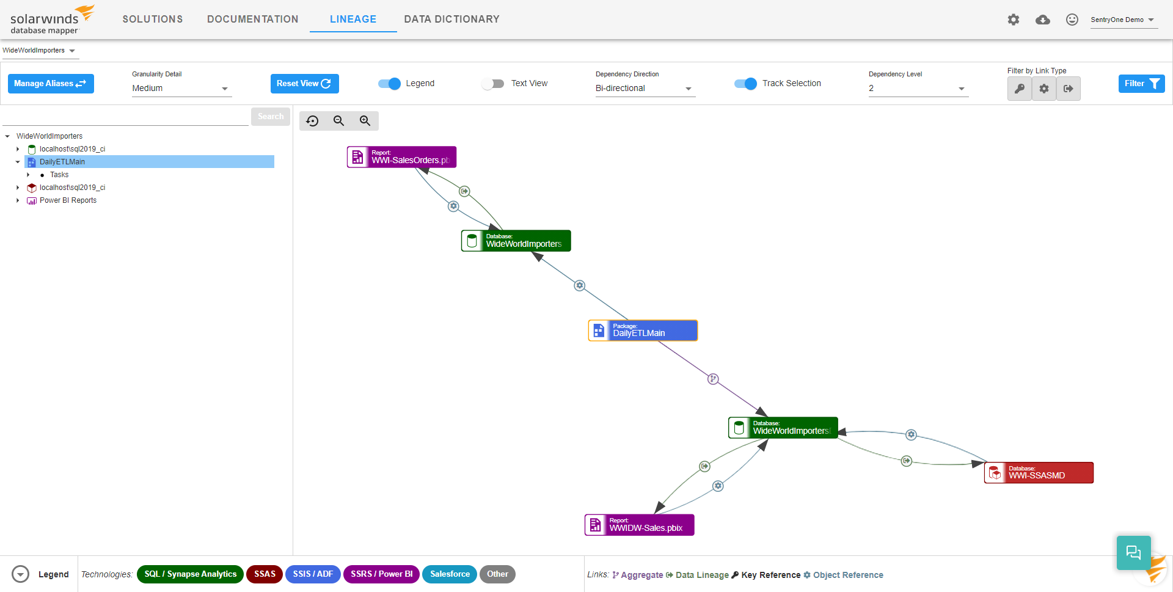Select the SQL / Synapse Analytics legend chip
Screen dimensions: 1173x592
tap(190, 574)
